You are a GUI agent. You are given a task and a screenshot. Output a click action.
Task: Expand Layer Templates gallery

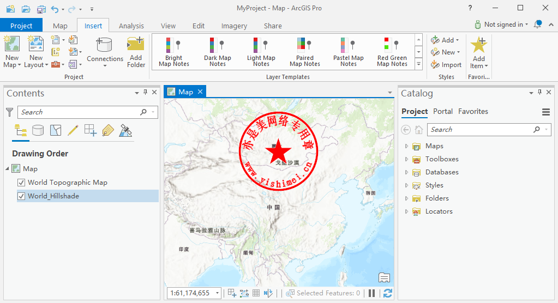[418, 64]
